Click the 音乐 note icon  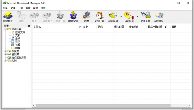(13, 38)
